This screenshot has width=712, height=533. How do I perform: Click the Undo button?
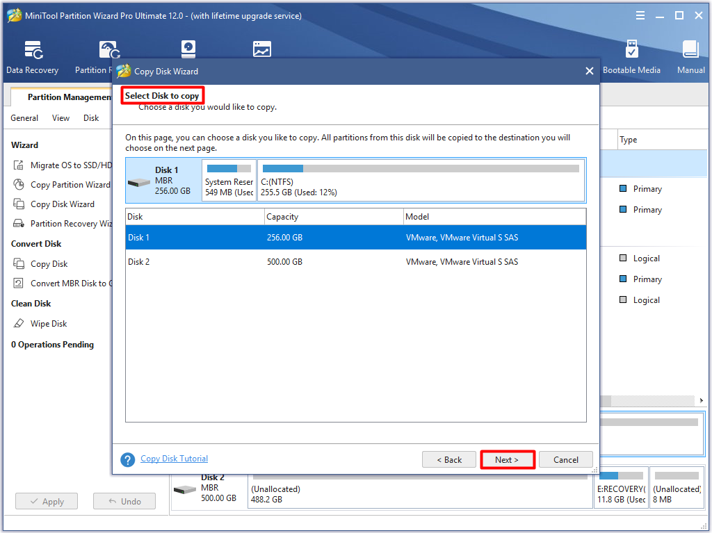(124, 501)
